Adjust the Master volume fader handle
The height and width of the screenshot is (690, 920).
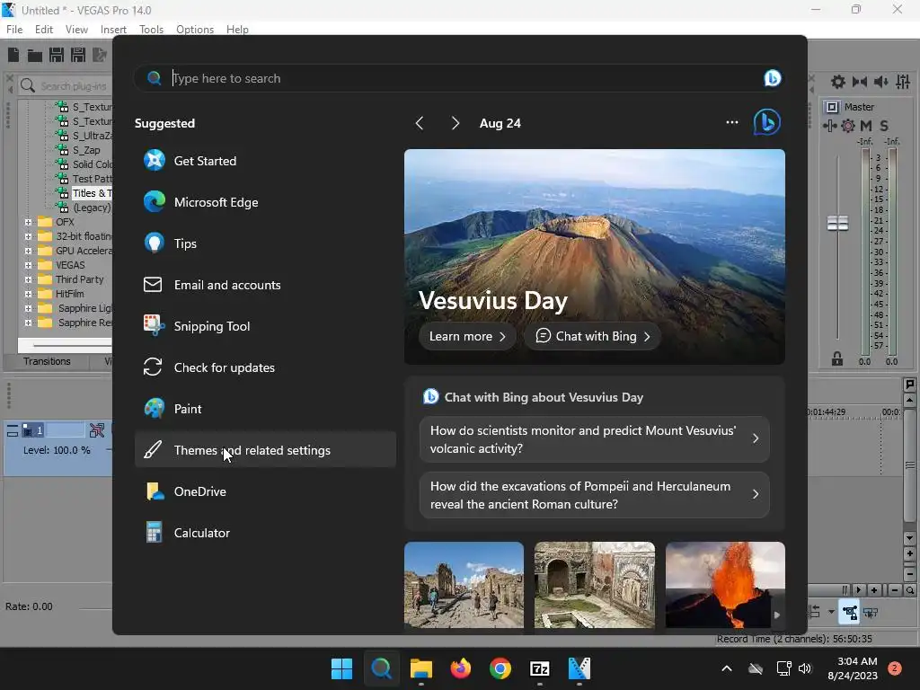tap(837, 223)
